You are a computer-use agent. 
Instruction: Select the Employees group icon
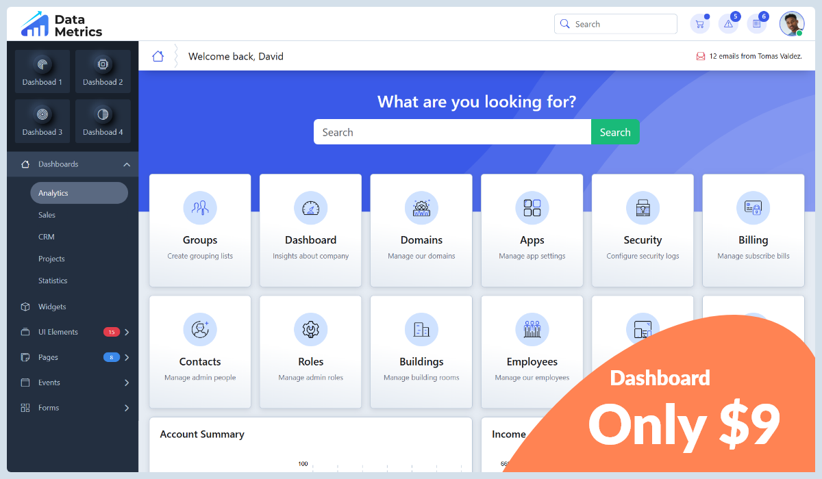pyautogui.click(x=532, y=329)
